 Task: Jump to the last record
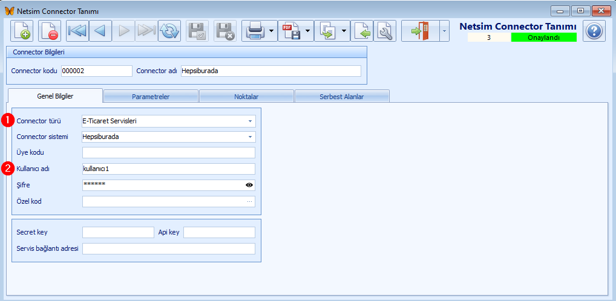point(146,31)
